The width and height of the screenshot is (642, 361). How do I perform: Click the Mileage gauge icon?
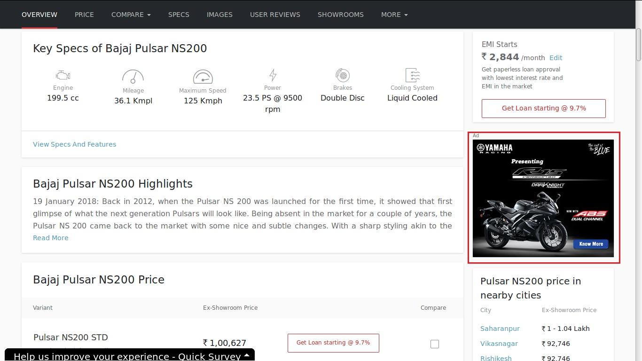click(x=133, y=77)
